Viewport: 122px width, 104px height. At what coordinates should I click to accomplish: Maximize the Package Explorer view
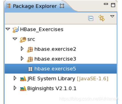pyautogui.click(x=113, y=5)
